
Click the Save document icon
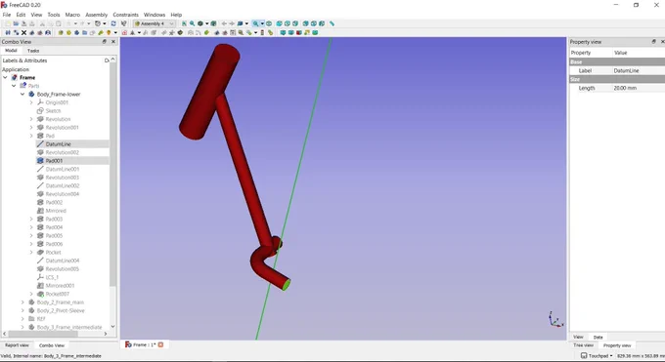point(23,23)
